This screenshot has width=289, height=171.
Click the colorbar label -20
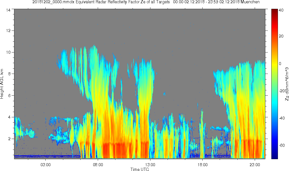pos(282,91)
